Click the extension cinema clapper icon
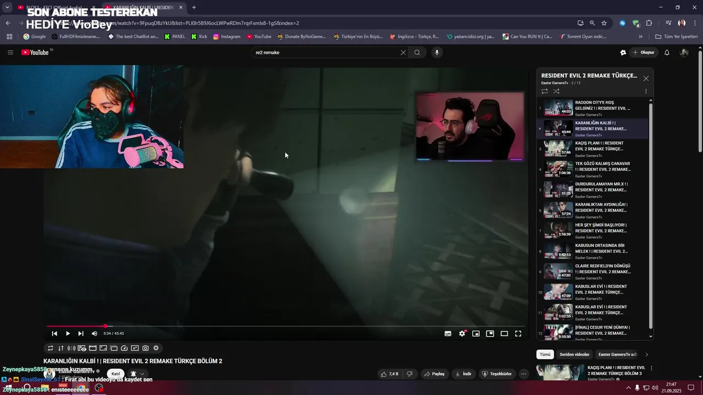Screen dimensions: 703x395 tap(93, 348)
